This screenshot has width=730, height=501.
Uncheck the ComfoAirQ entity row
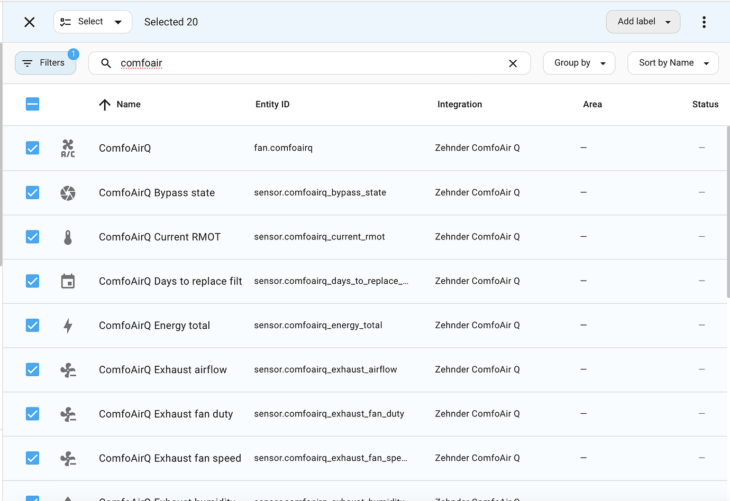coord(32,148)
